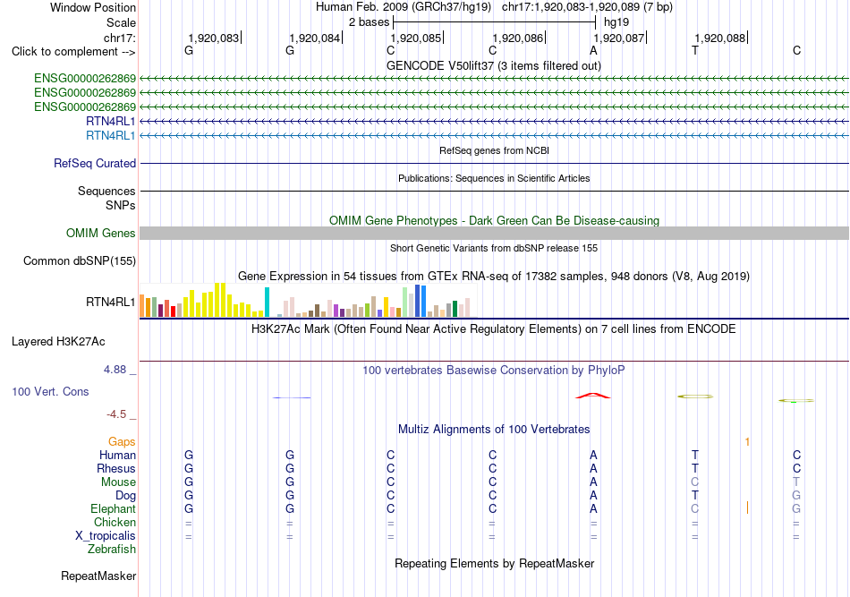Click the OMIM Genes label
The width and height of the screenshot is (850, 597).
[100, 233]
